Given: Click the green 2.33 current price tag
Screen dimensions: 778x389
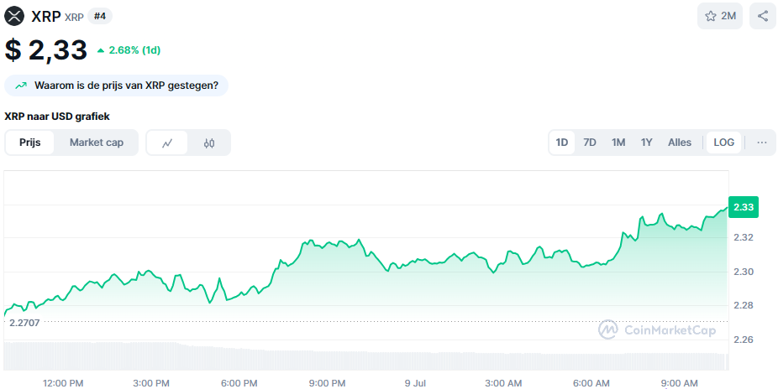Looking at the screenshot, I should click(x=744, y=207).
